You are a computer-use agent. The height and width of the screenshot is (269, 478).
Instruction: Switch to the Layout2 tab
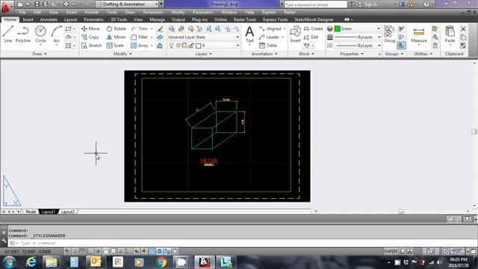click(x=68, y=211)
